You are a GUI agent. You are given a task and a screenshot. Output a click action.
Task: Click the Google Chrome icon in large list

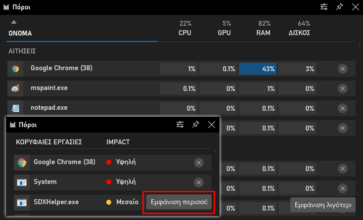coord(15,69)
